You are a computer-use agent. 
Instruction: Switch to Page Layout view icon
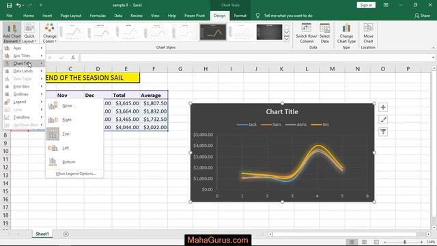pos(364,242)
